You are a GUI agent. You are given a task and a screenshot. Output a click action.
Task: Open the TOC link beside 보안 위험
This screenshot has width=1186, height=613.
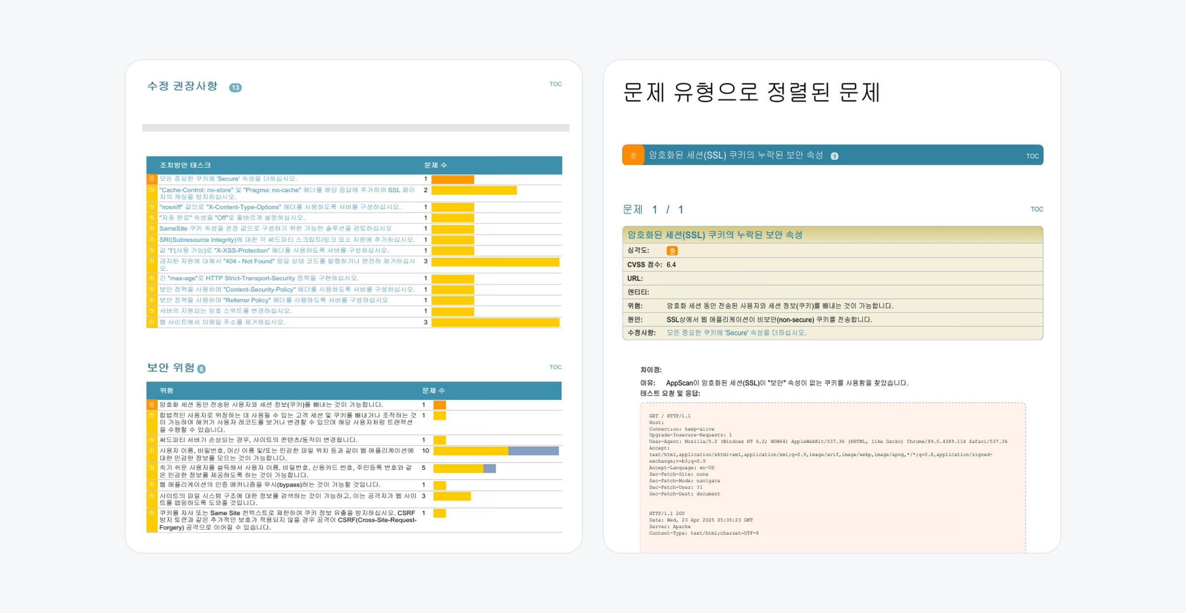(555, 367)
